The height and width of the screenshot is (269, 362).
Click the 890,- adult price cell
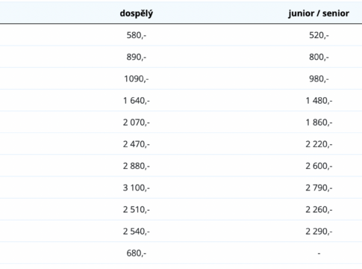click(137, 57)
